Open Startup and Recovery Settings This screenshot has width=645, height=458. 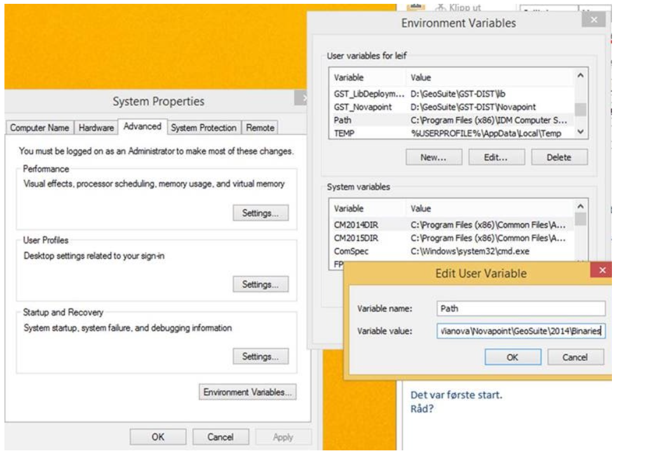click(261, 357)
